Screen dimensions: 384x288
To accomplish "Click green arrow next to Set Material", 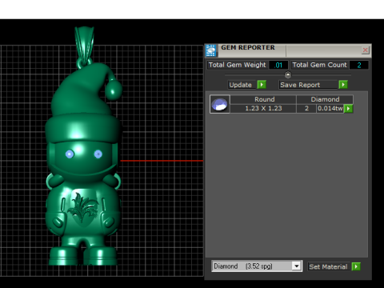I will 356,266.
